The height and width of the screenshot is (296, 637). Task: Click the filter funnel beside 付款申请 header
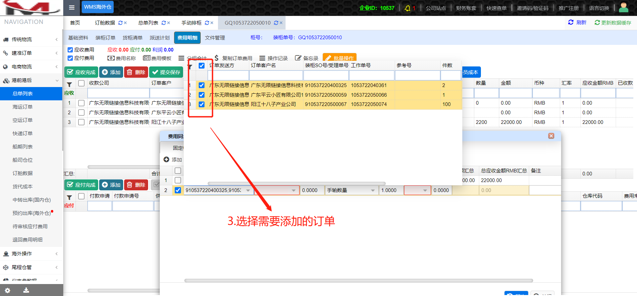(69, 197)
